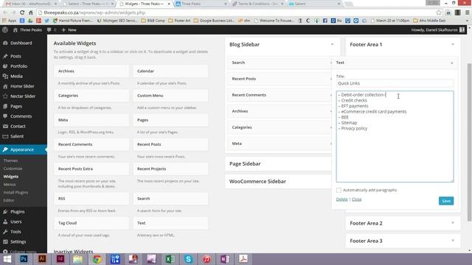
Task: Open Three Peaks home site link
Action: coord(27,29)
